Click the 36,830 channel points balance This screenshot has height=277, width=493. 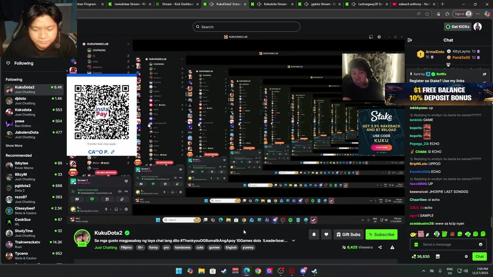[421, 257]
